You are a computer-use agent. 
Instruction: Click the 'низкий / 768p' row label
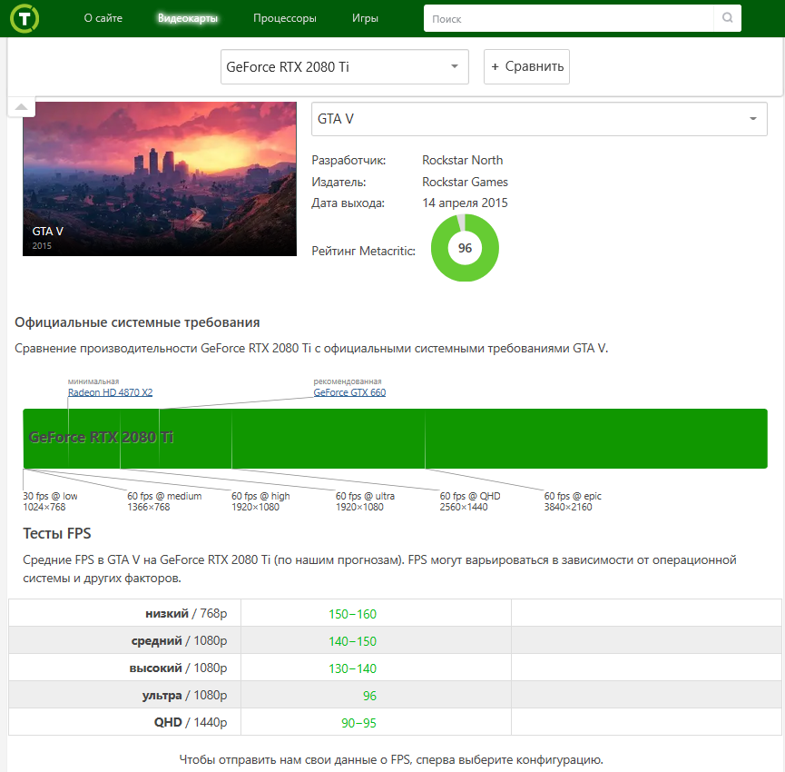(x=186, y=614)
